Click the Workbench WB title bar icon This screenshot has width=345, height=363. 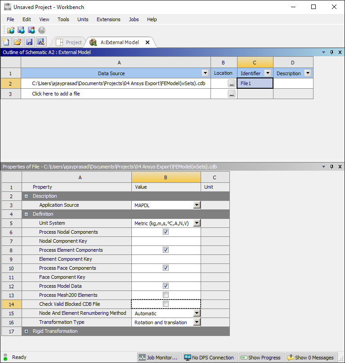tap(8, 7)
